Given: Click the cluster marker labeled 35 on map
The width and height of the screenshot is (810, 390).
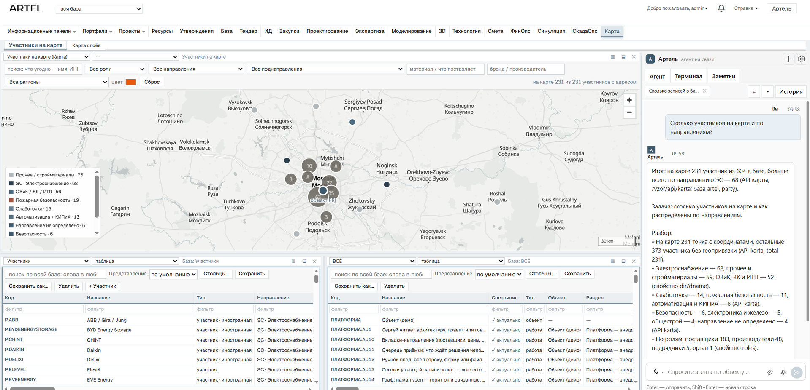Looking at the screenshot, I should pos(331,193).
